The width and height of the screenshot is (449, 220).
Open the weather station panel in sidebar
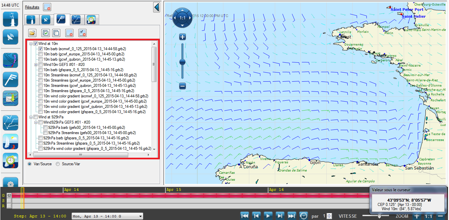10,19
